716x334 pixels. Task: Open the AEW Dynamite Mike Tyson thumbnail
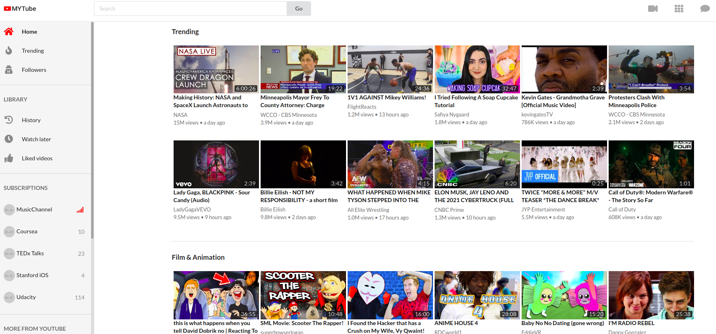click(390, 164)
